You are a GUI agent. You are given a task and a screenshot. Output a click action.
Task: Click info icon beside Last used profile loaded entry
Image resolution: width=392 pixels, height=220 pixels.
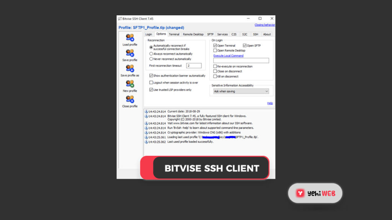click(x=146, y=142)
